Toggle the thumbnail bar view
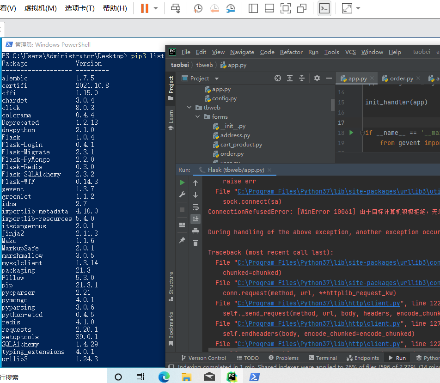 click(x=269, y=8)
